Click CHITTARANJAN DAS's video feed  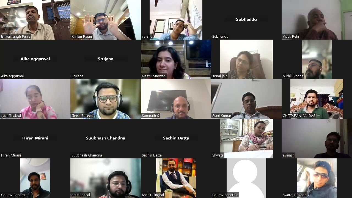click(317, 99)
